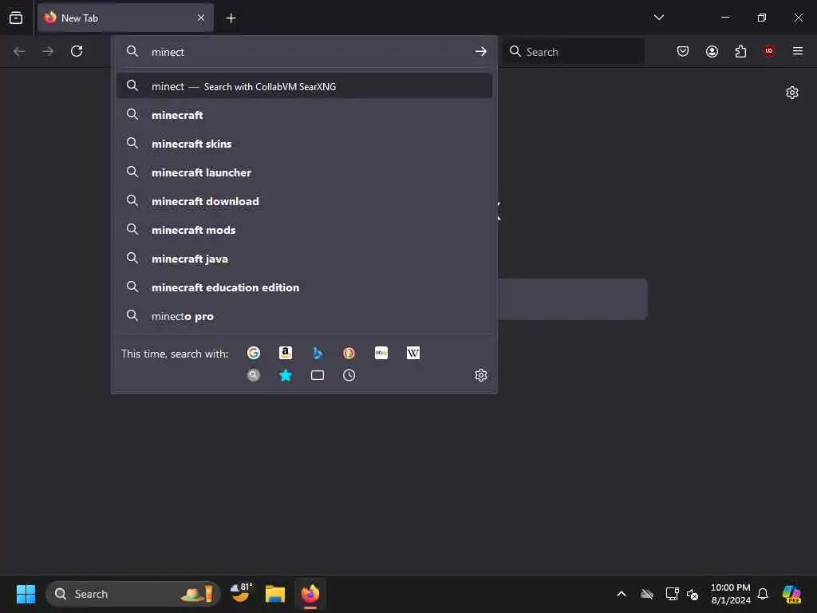Choose 'minecraft java' suggestion
Viewport: 817px width, 613px height.
304,259
